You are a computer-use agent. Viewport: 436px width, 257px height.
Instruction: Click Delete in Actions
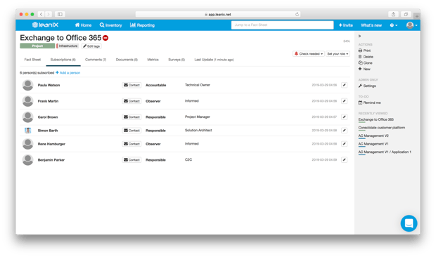tap(366, 57)
